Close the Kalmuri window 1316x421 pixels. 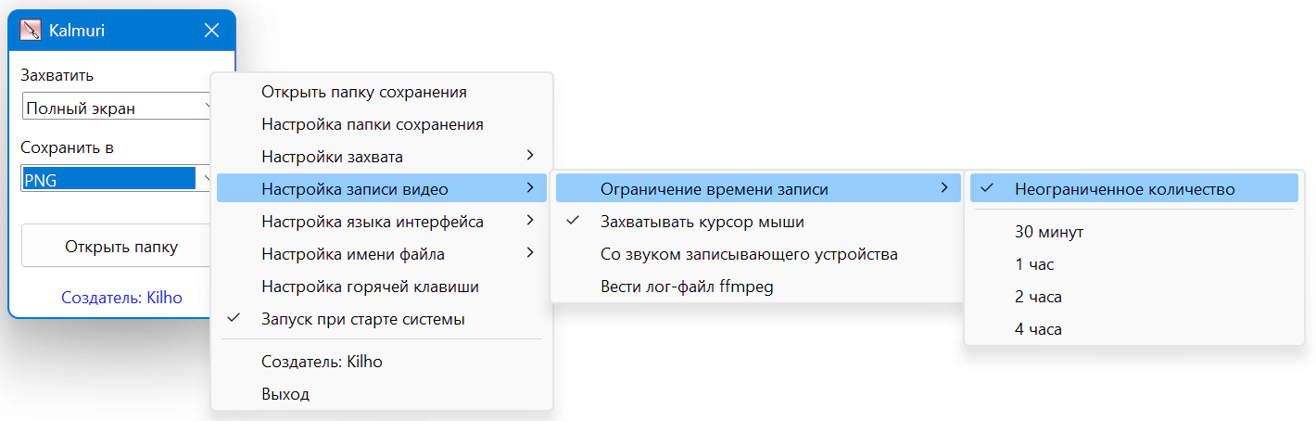coord(211,31)
